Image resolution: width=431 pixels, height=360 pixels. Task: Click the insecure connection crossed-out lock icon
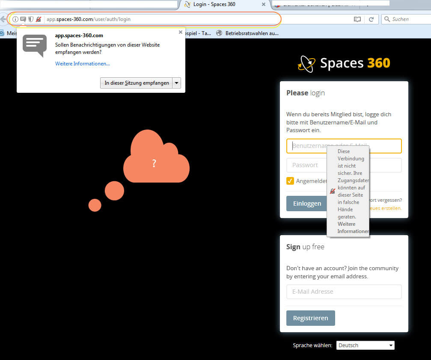click(39, 19)
